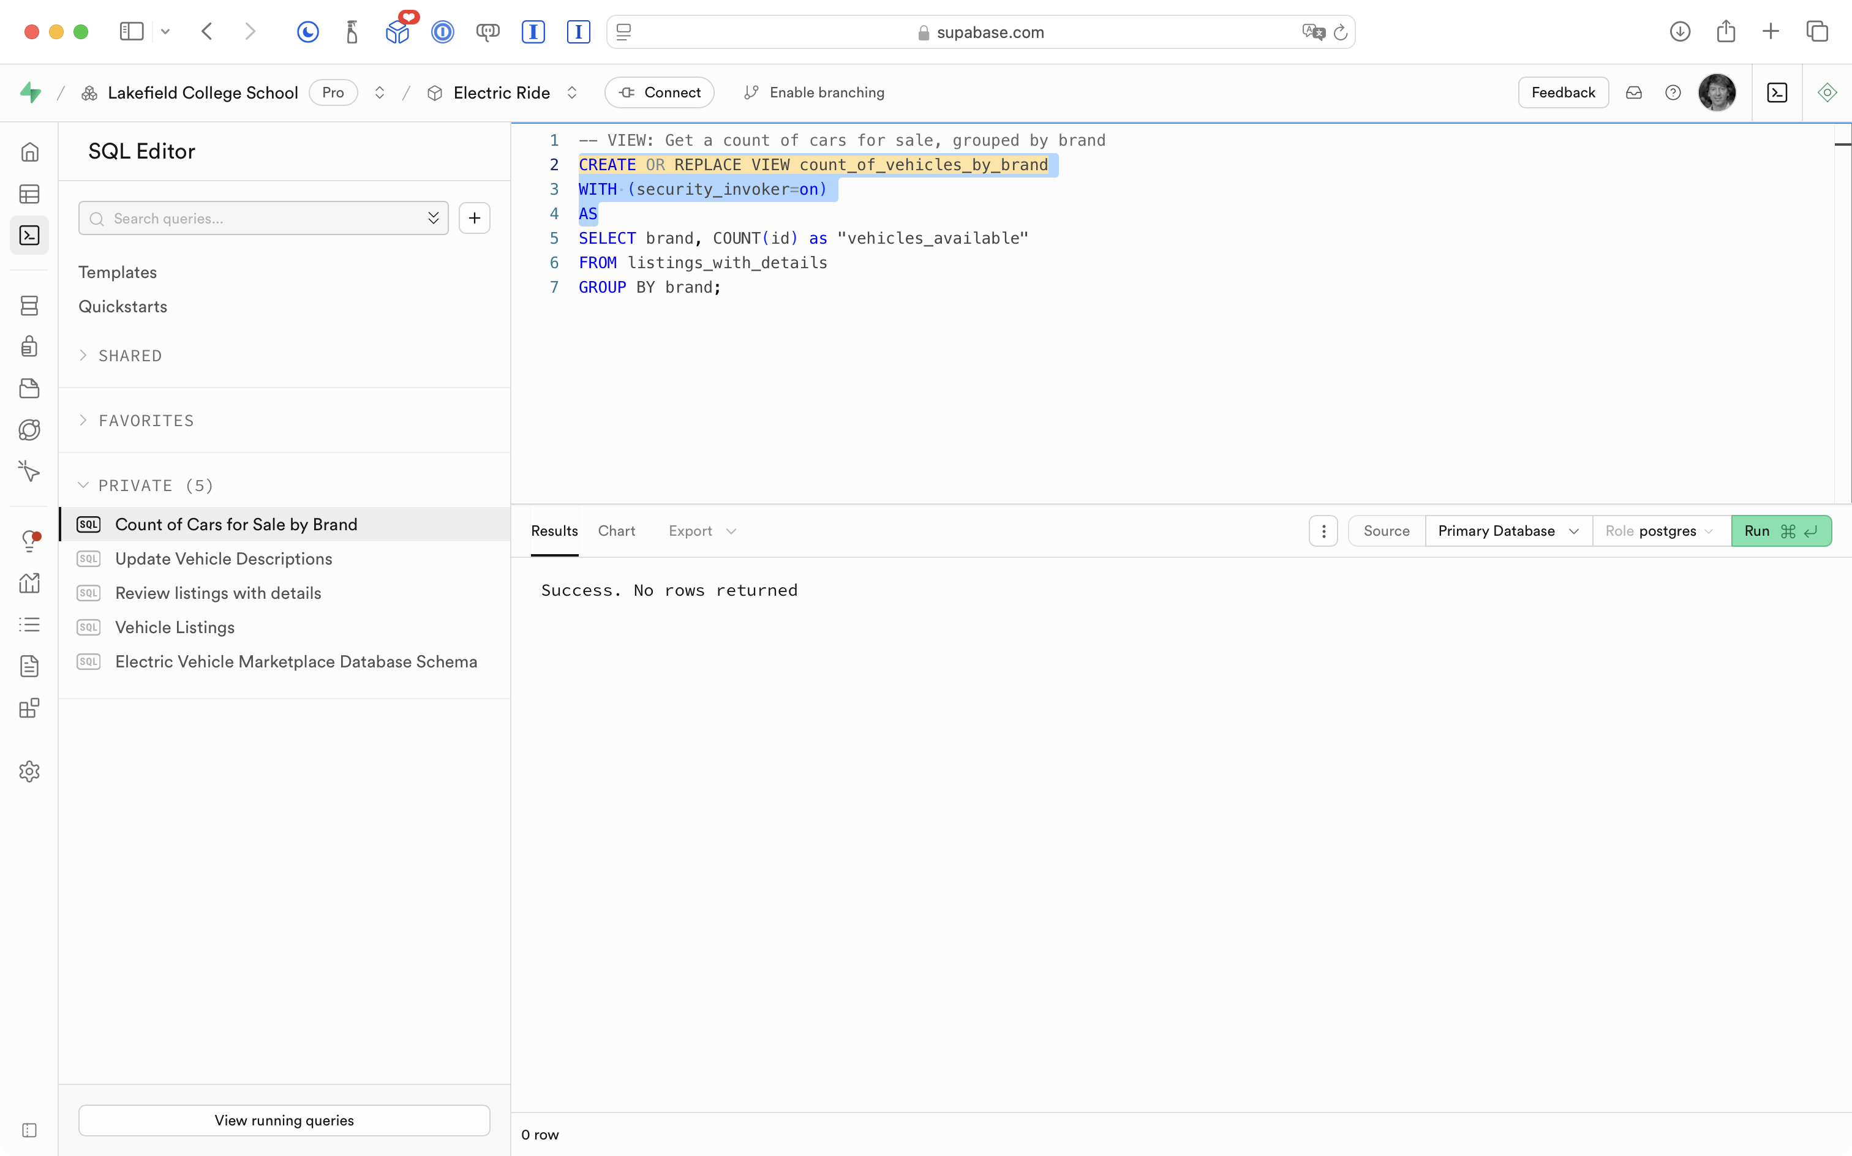Open the Storage sidebar icon
The width and height of the screenshot is (1852, 1156).
(x=29, y=388)
